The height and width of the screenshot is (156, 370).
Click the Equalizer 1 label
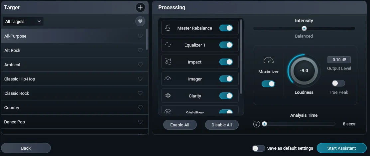[195, 45]
